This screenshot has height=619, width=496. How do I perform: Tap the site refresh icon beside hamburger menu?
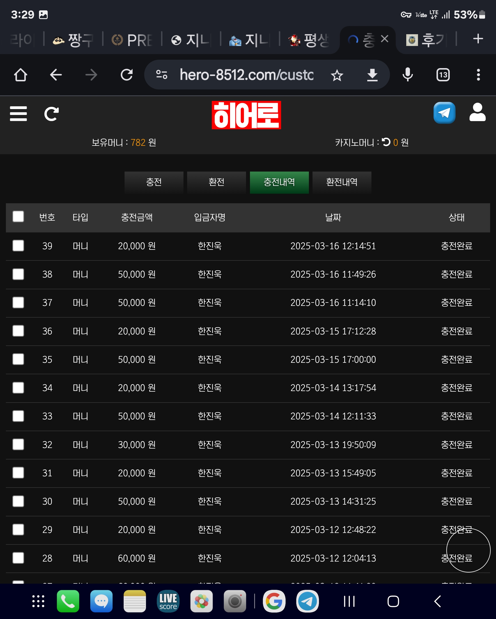[x=51, y=114]
